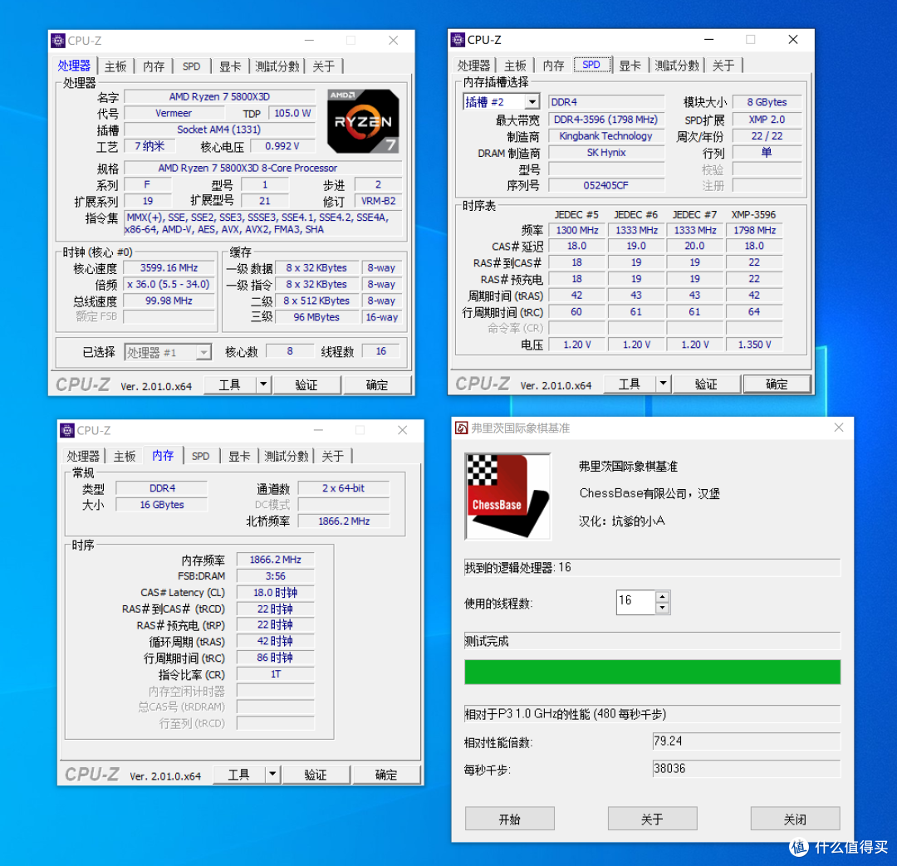Open 测試分數 tab in the processor window

click(x=277, y=66)
